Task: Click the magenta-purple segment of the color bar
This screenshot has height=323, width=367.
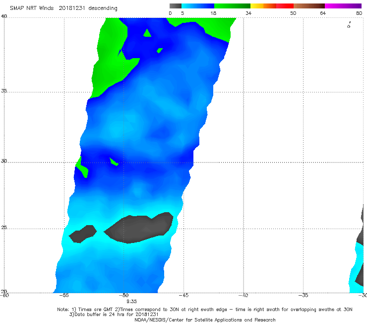Action: 343,6
